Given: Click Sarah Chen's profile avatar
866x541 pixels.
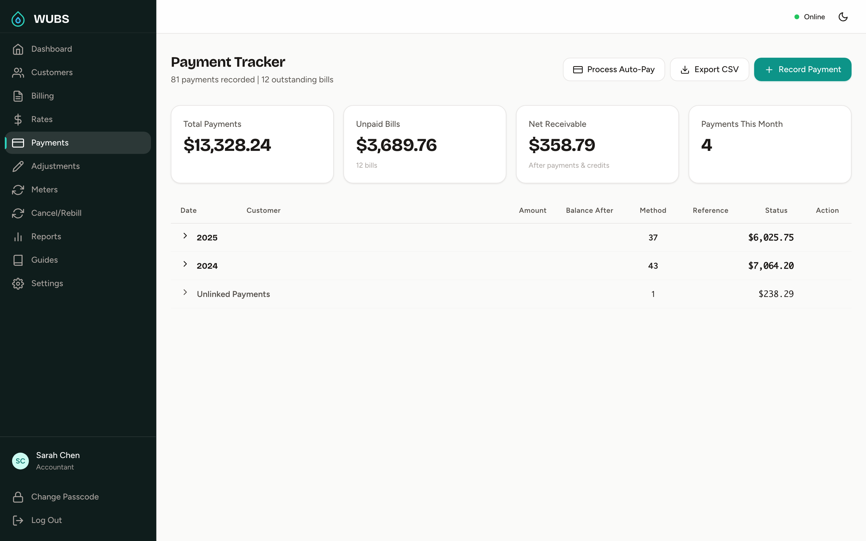Looking at the screenshot, I should pos(20,461).
